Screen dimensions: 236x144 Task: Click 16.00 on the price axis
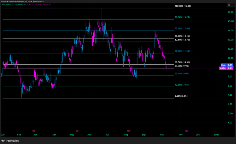pos(230,12)
